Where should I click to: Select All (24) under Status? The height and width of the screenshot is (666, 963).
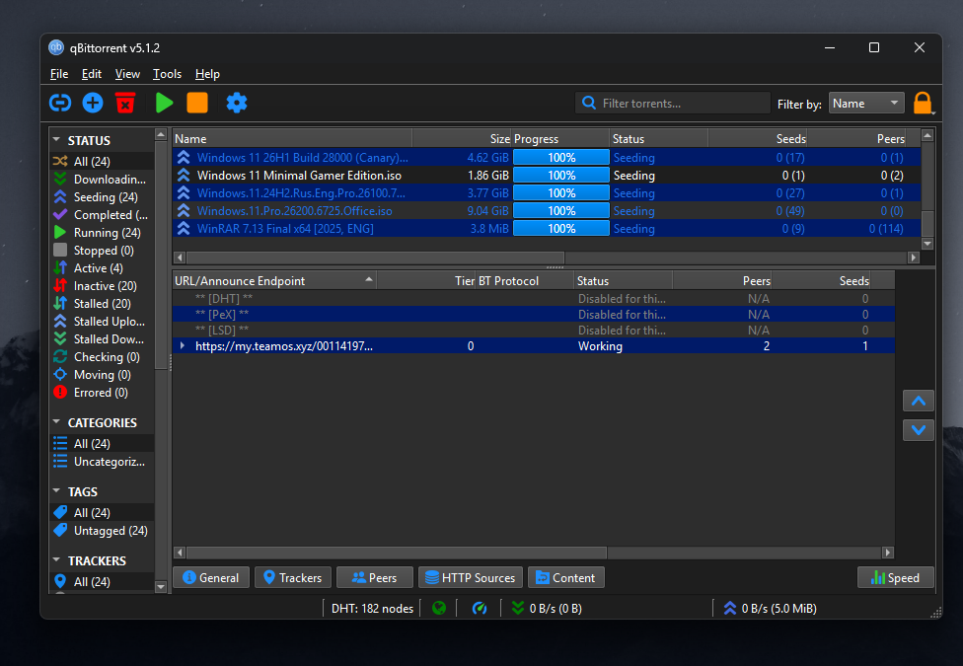(102, 161)
